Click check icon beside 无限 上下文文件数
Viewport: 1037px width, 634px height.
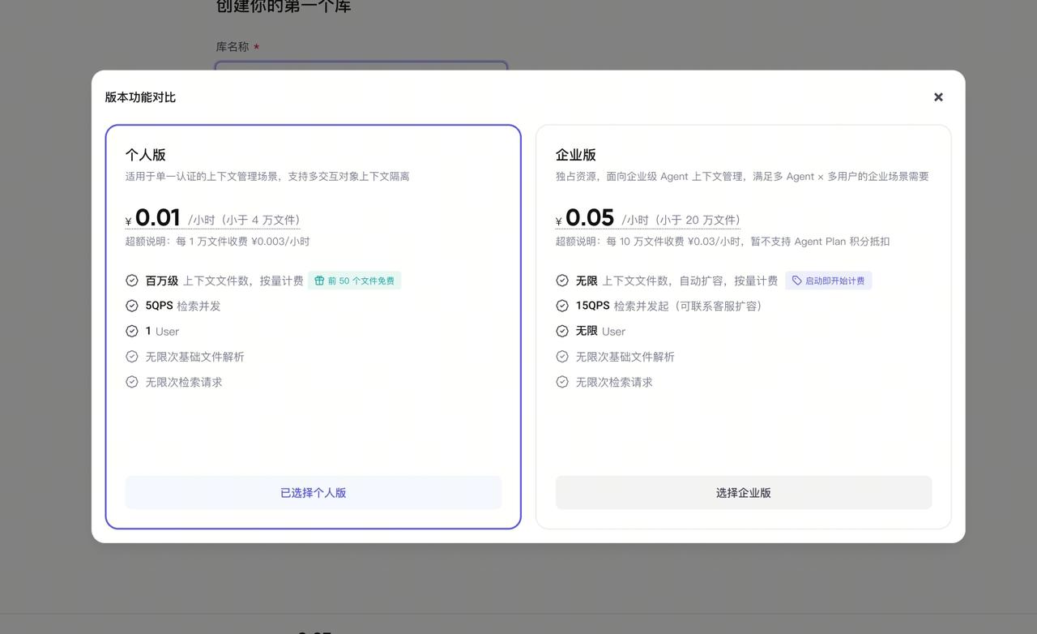click(x=562, y=281)
